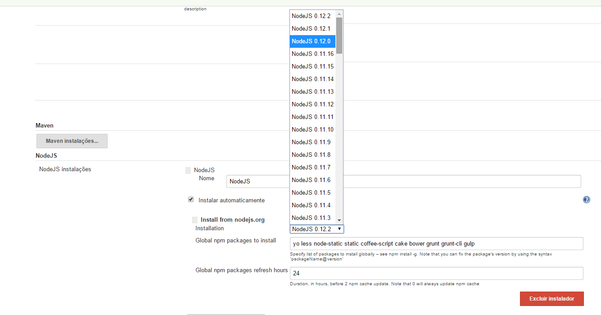Click the drag handle beside NodeJS installation
Viewport: 601px width, 315px height.
click(188, 170)
